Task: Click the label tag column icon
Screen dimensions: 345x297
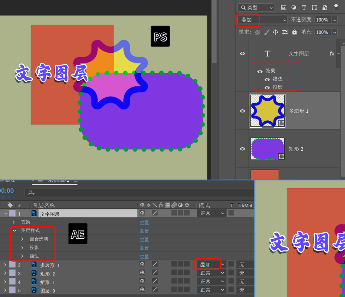Action: 10,205
